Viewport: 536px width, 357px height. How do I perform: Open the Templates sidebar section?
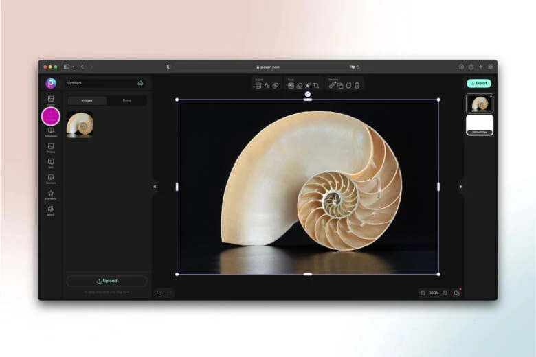(51, 131)
